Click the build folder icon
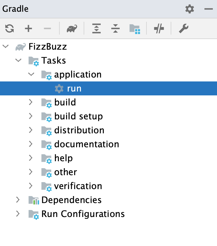Image resolution: width=217 pixels, height=246 pixels. (x=47, y=103)
